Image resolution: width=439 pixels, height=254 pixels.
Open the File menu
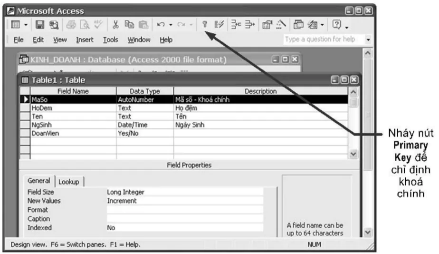pos(19,40)
